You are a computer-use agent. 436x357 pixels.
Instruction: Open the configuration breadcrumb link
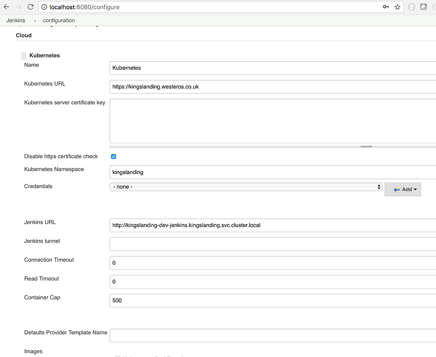pyautogui.click(x=59, y=20)
